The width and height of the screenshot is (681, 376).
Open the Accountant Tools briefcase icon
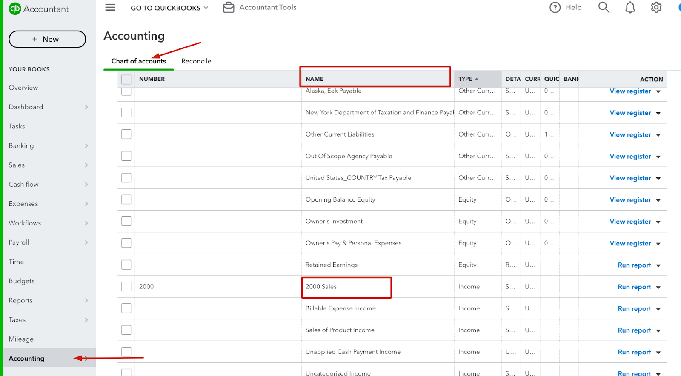tap(229, 8)
